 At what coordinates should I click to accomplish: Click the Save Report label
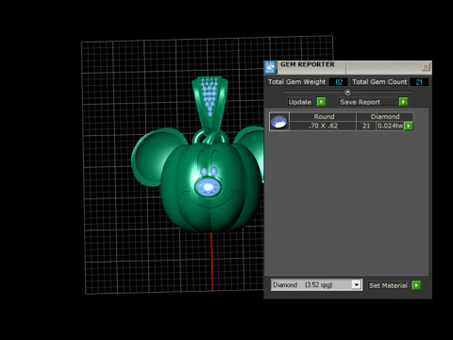pos(360,102)
